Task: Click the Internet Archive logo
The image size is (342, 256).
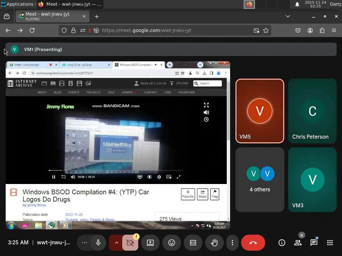Action: 22,83
